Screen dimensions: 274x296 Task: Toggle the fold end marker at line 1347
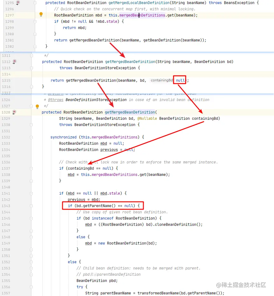click(31, 231)
